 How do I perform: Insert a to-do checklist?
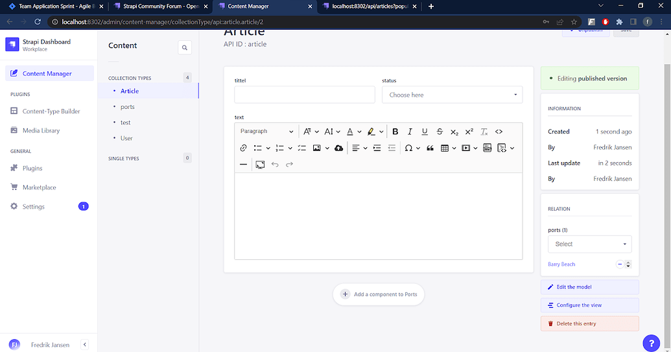(x=302, y=148)
